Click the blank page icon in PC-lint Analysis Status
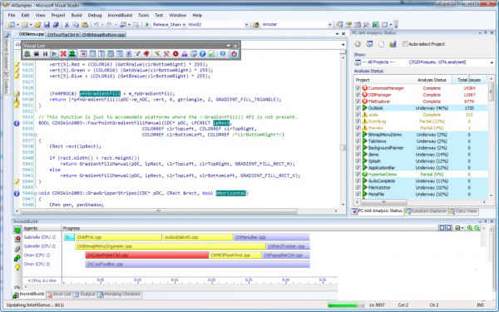This screenshot has width=499, height=312. (381, 44)
